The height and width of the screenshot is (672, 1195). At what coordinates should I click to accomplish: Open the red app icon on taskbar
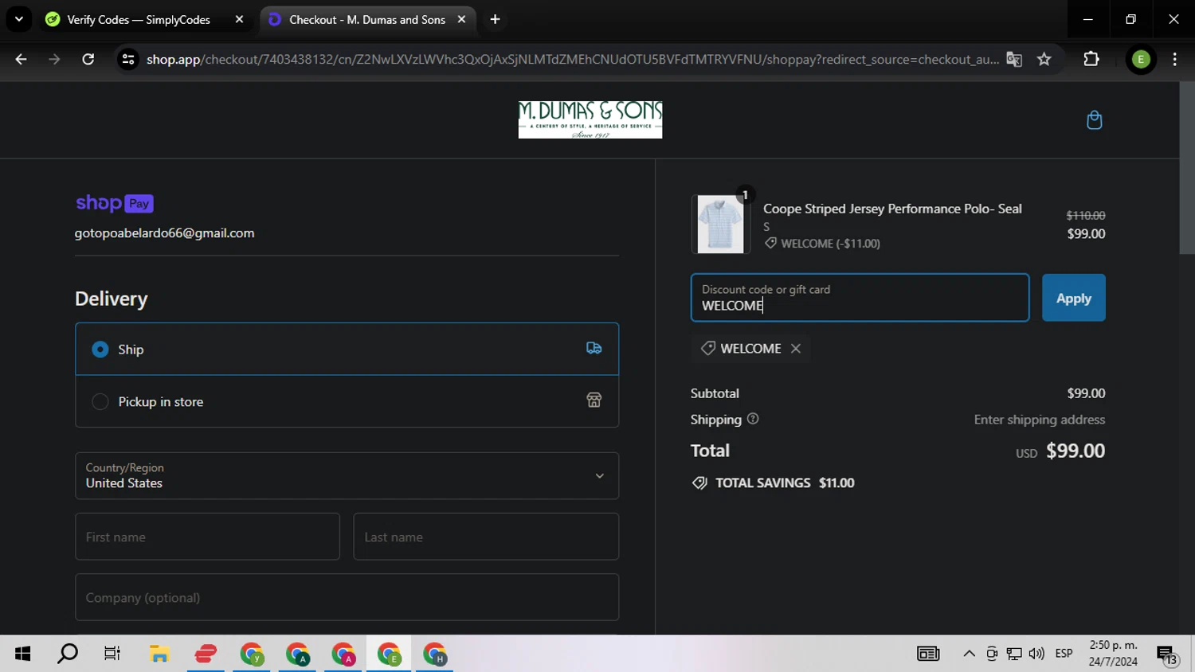(x=206, y=654)
